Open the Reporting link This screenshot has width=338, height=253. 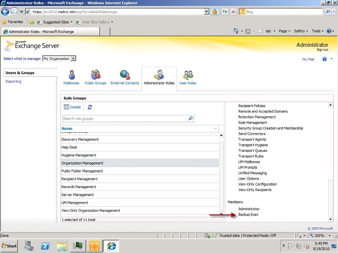14,81
